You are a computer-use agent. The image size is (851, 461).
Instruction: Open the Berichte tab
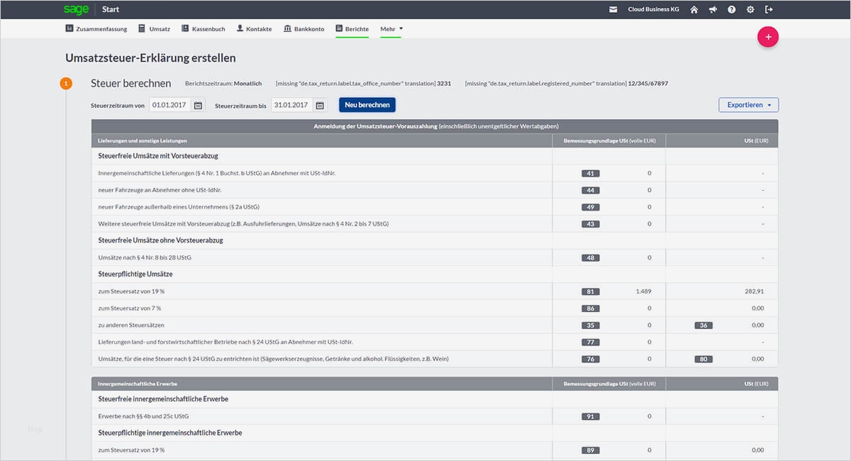click(352, 29)
